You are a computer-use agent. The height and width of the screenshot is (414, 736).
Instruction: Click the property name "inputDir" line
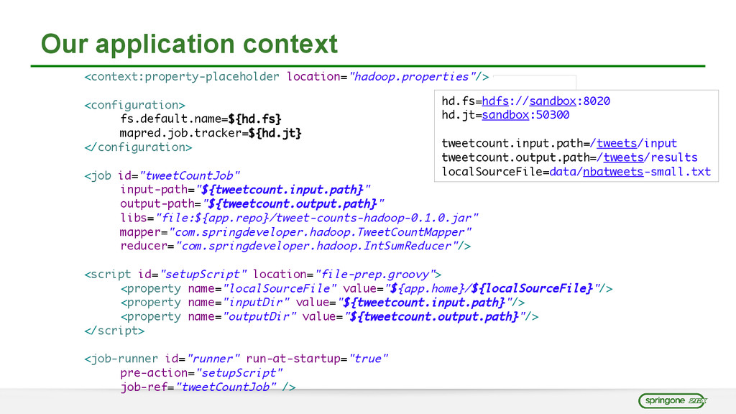tap(323, 303)
